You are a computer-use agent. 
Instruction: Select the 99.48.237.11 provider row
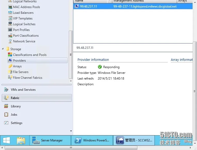point(133,6)
